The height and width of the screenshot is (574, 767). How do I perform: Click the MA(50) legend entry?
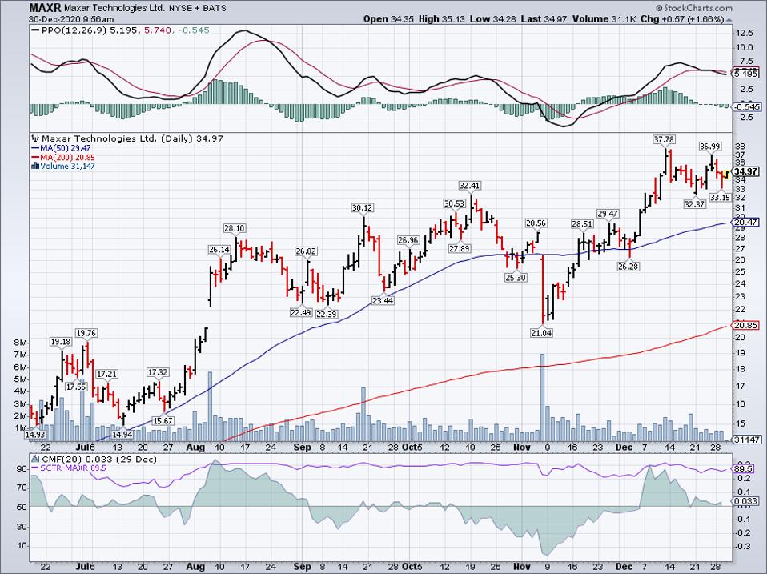[66, 147]
